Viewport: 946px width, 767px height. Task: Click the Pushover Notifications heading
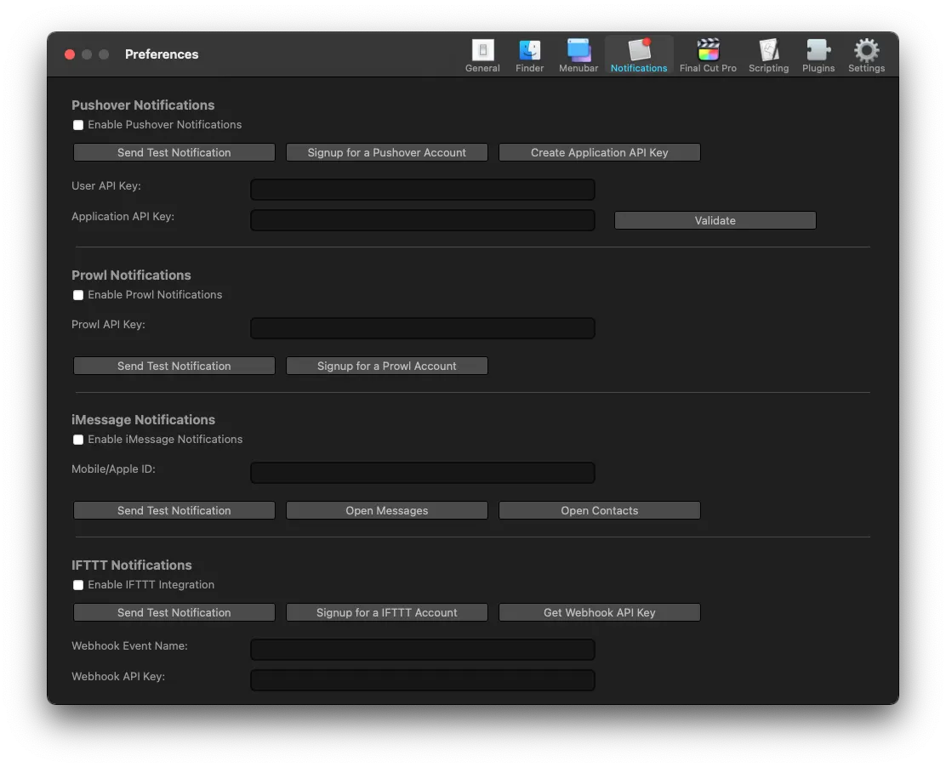pos(143,105)
